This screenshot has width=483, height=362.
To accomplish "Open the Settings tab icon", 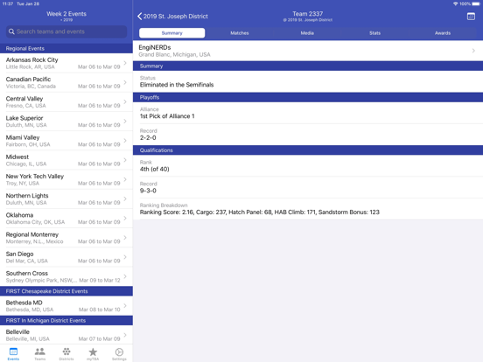I will click(x=119, y=353).
